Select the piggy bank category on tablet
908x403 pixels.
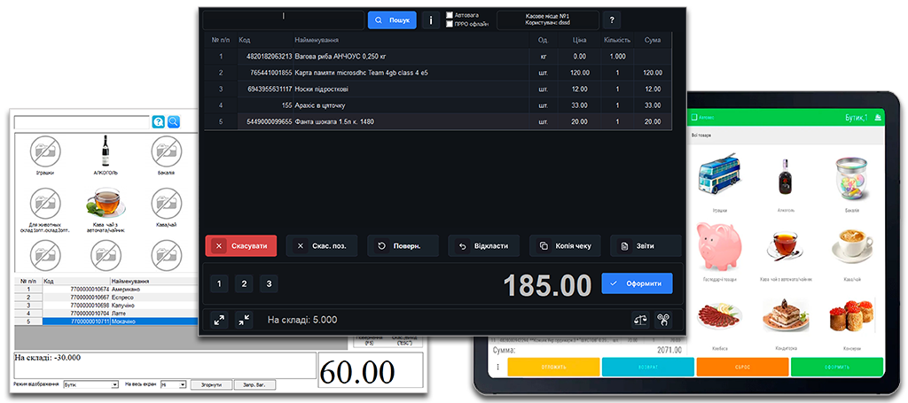coord(719,248)
